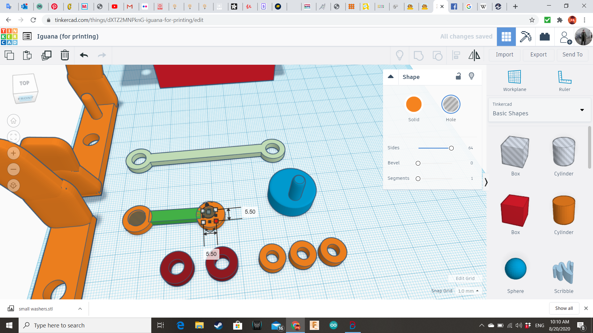The height and width of the screenshot is (333, 593).
Task: Undo the last action
Action: pos(84,55)
